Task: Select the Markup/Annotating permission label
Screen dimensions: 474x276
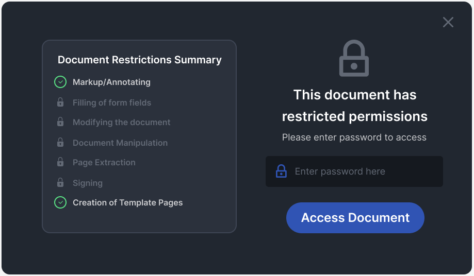Action: click(111, 82)
